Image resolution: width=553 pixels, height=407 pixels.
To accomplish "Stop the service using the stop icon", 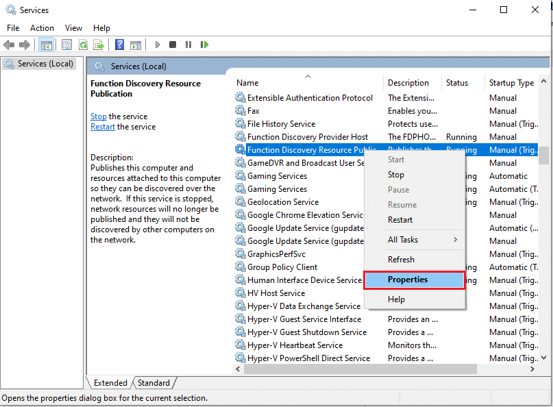I will click(173, 45).
